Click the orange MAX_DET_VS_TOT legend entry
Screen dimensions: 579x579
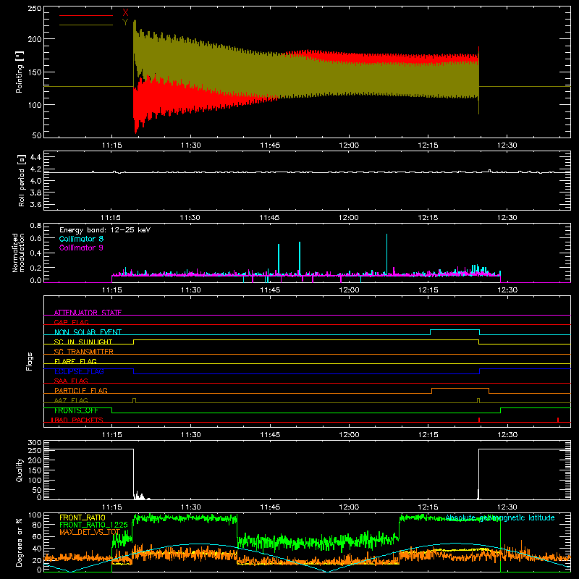(90, 532)
